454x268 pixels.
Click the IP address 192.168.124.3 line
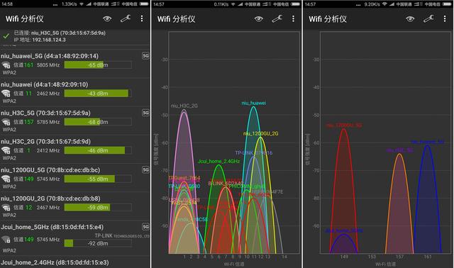coord(40,40)
